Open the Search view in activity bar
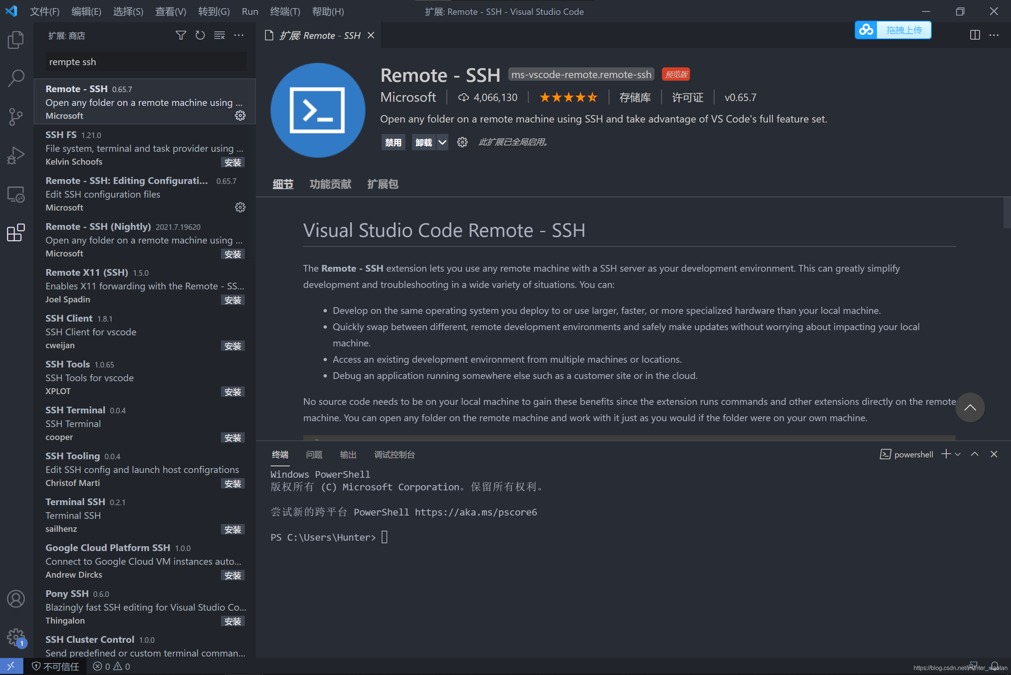The image size is (1011, 675). coord(16,78)
